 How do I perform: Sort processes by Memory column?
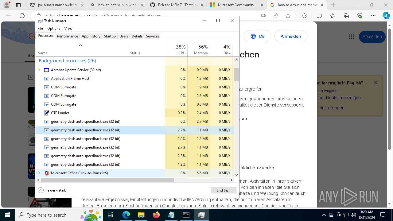(x=199, y=50)
